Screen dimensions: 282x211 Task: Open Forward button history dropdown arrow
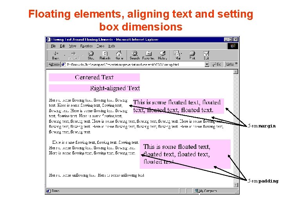point(82,55)
